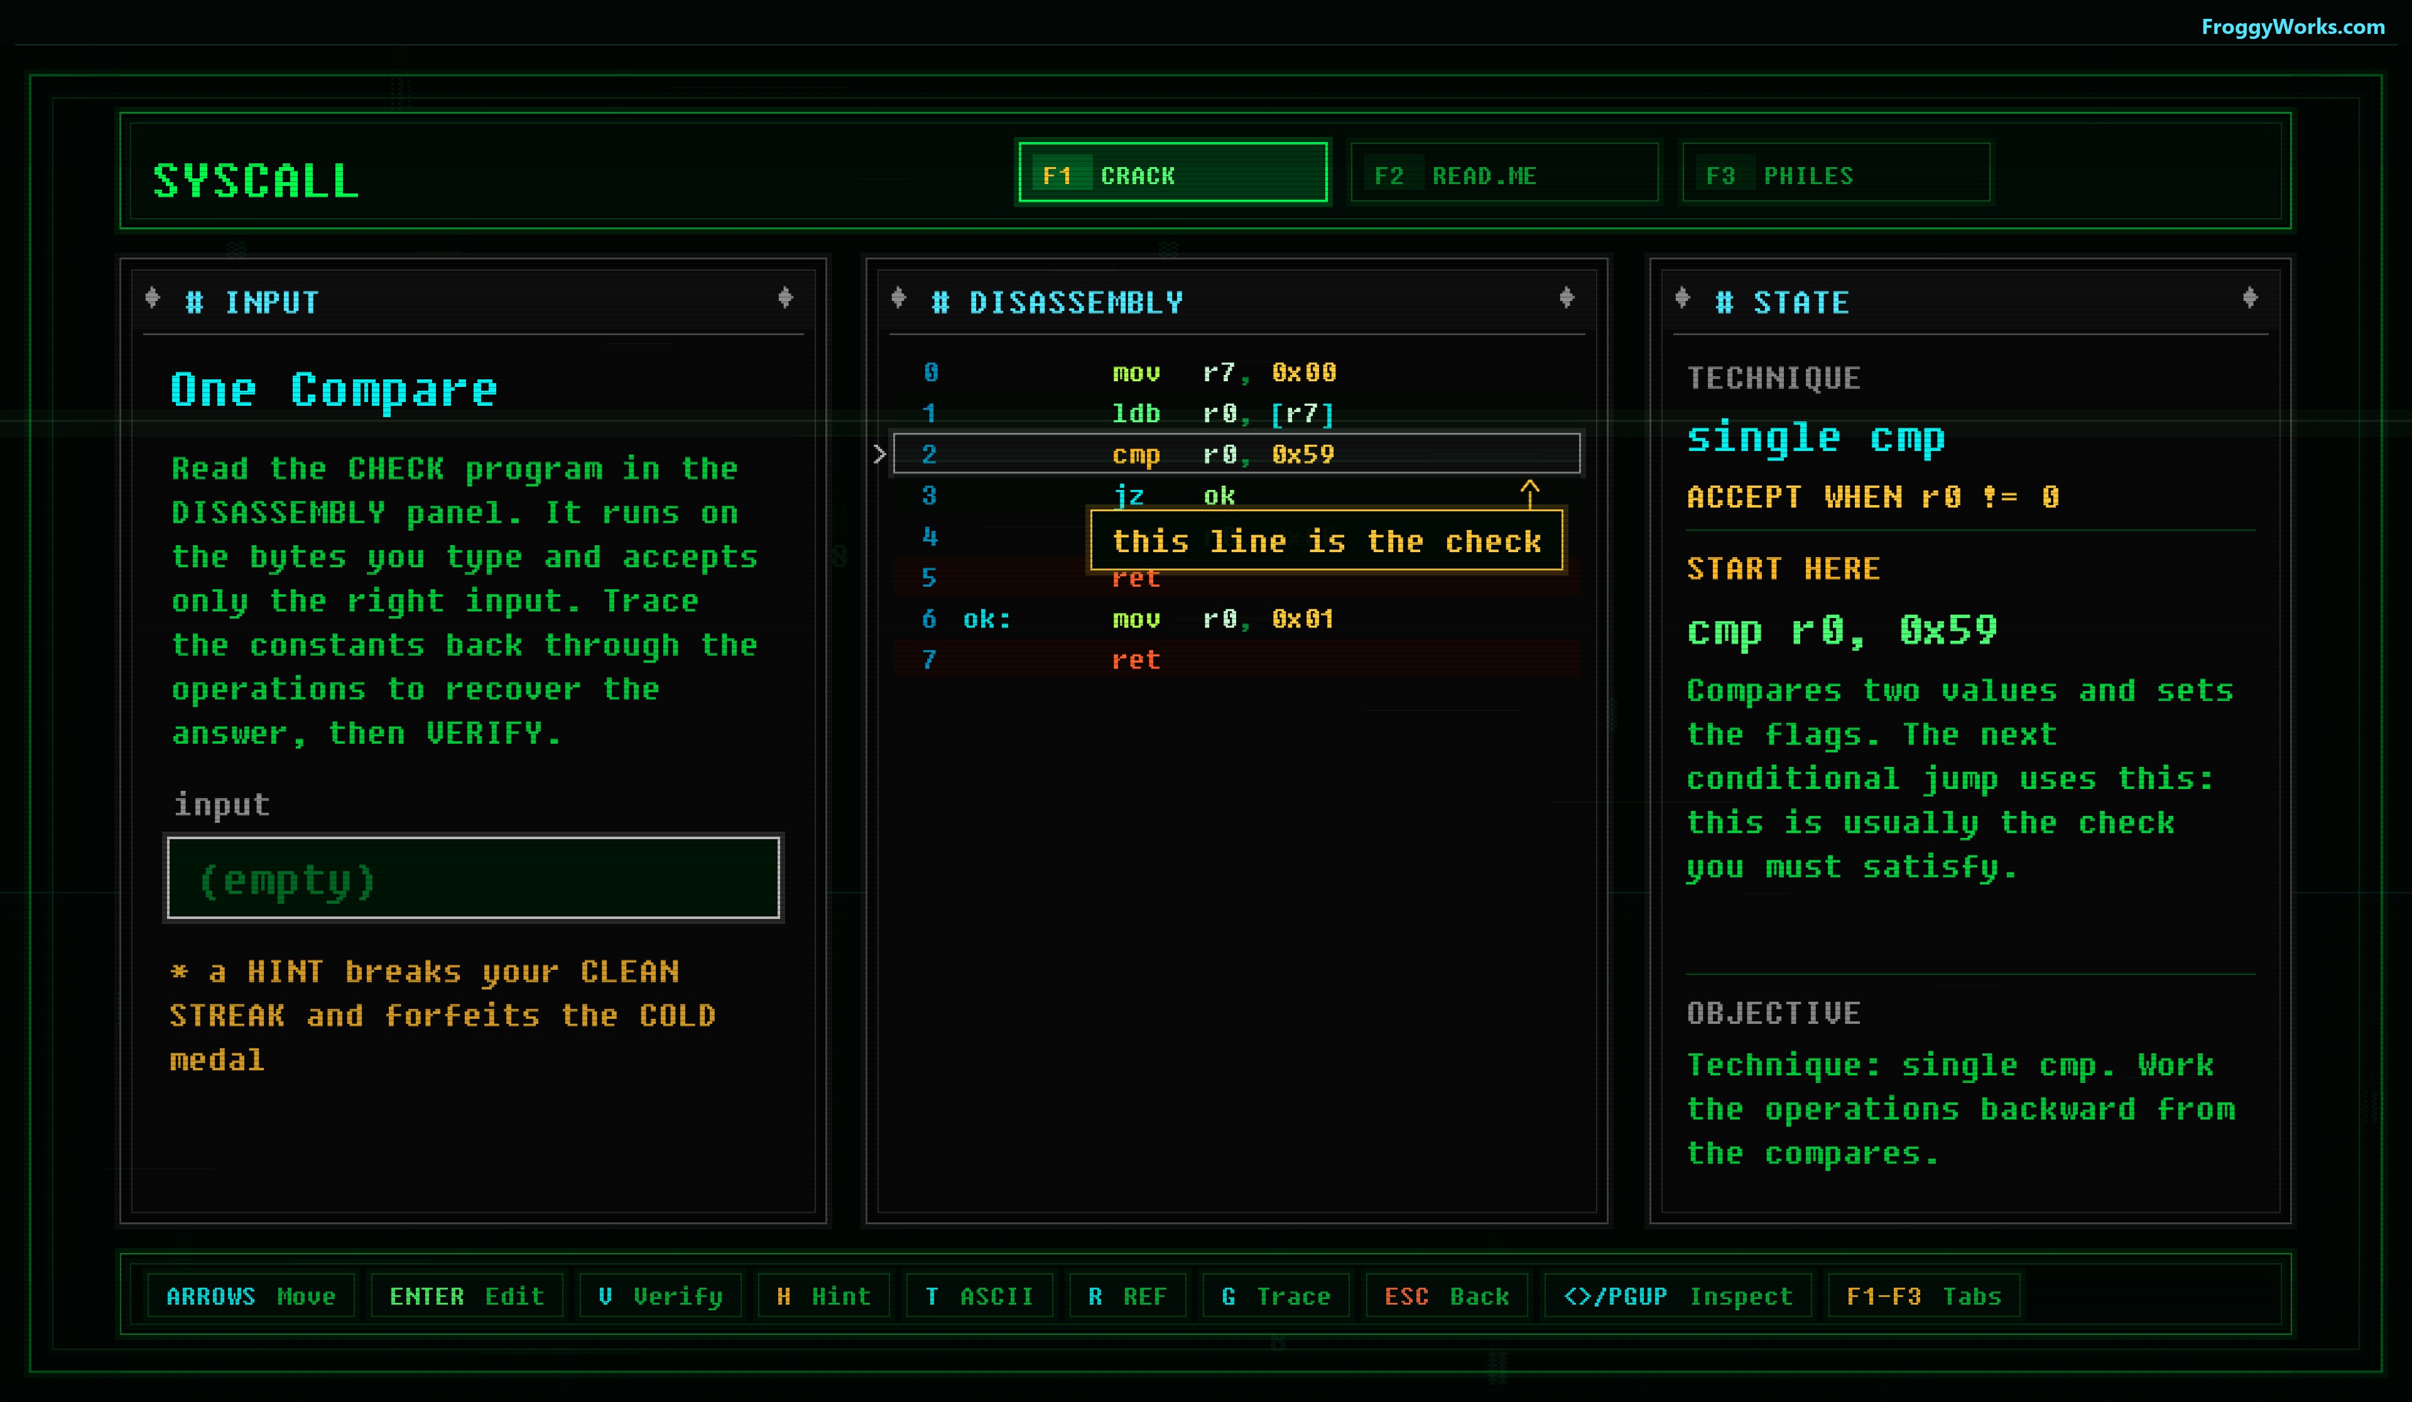Click the ACCEPT WHEN r0 != 0 text

pos(1873,497)
